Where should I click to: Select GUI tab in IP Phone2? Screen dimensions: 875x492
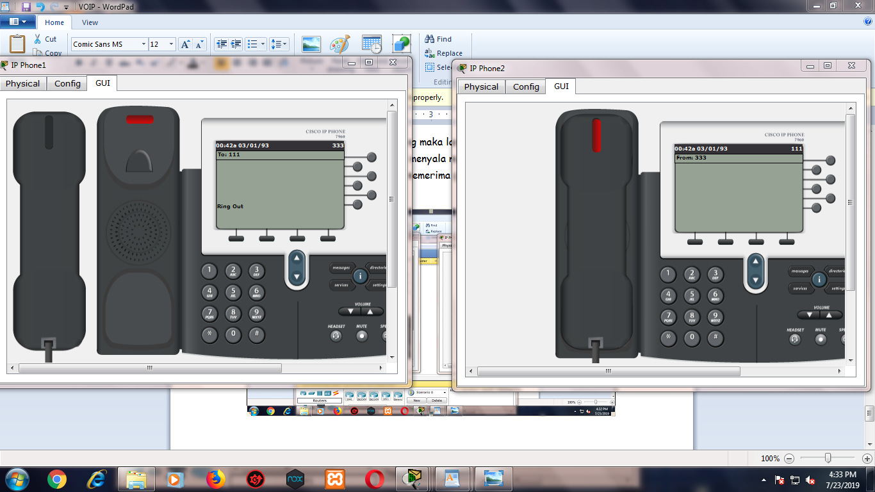(x=561, y=86)
